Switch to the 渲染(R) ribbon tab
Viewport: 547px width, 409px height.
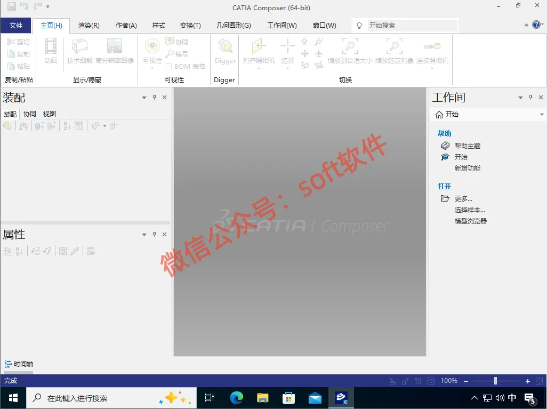89,26
